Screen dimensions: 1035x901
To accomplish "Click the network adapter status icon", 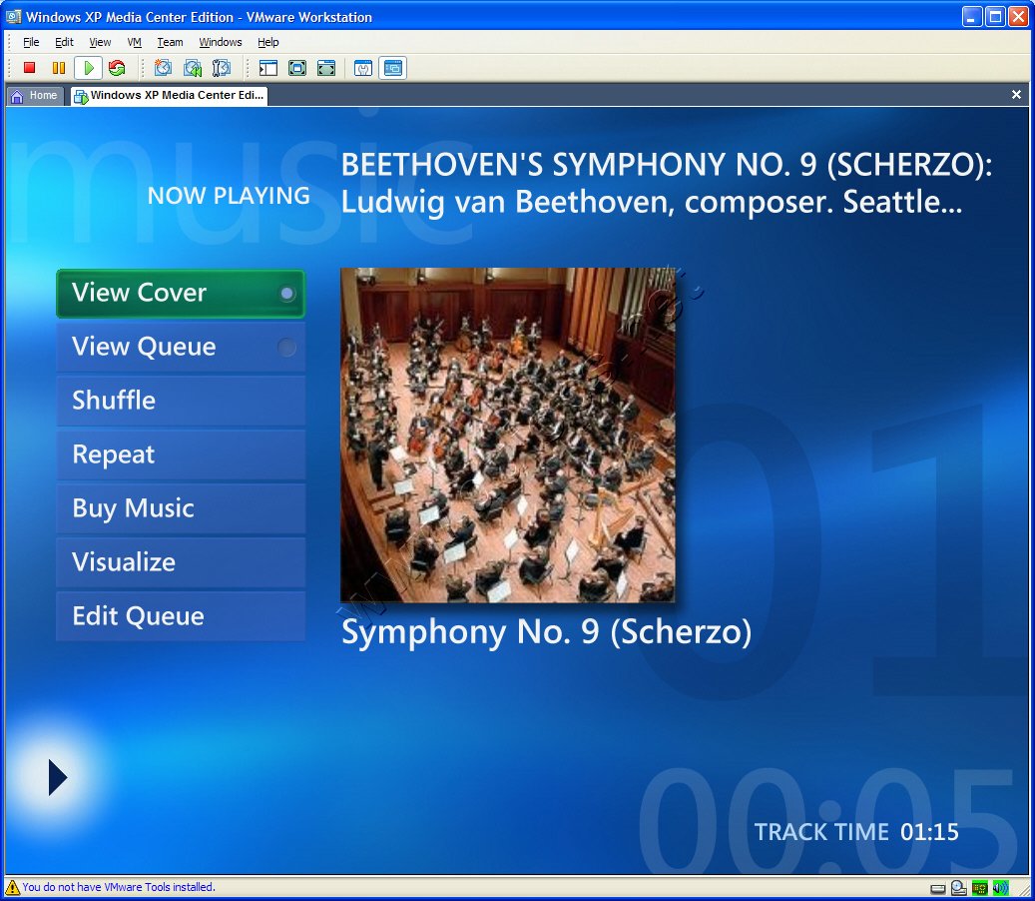I will (x=979, y=888).
